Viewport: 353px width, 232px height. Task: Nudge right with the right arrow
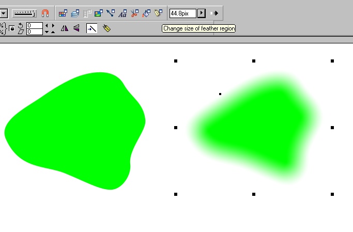click(x=53, y=26)
